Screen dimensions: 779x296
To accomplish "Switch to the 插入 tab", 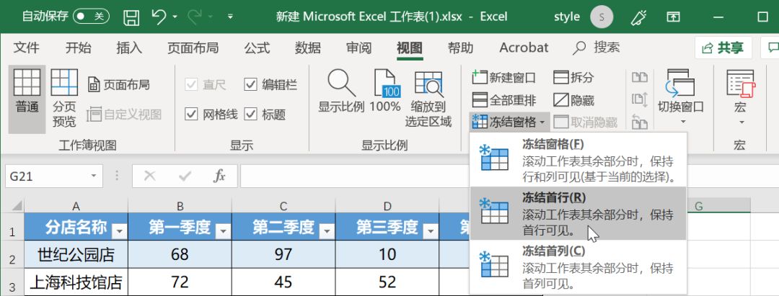I will click(x=129, y=48).
